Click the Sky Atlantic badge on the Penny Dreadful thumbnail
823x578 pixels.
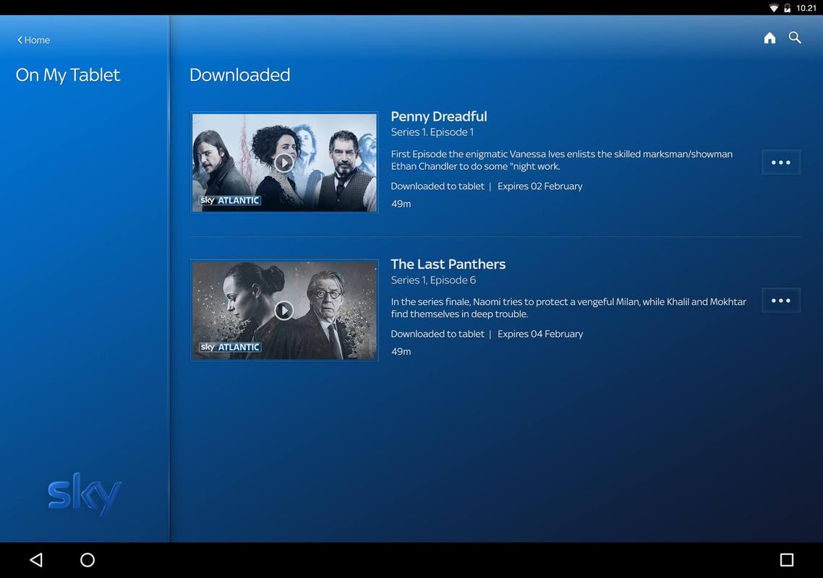[x=229, y=200]
